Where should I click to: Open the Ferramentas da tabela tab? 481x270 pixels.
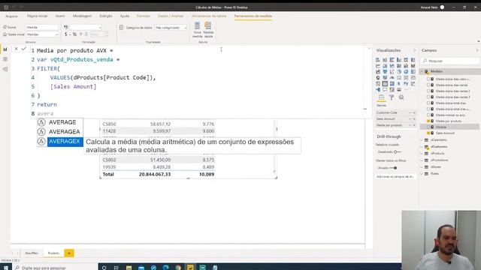point(209,16)
